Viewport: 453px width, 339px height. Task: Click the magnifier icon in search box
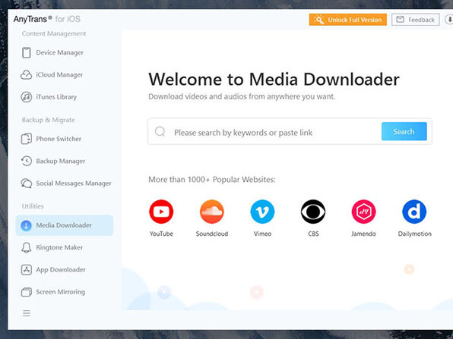[160, 132]
